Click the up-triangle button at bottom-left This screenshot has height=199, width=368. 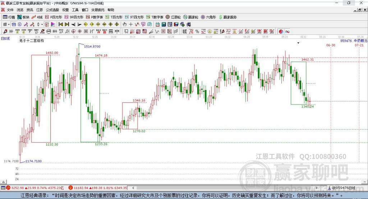(x=3, y=182)
